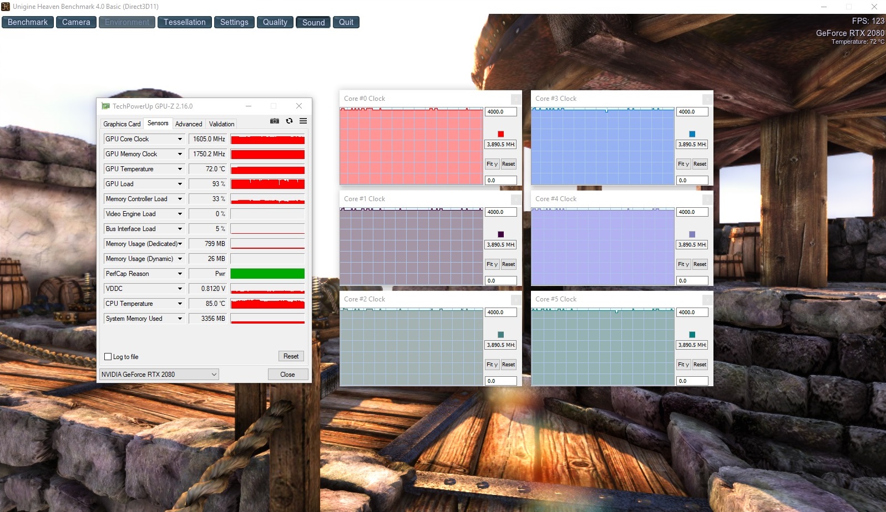Screen dimensions: 886x512
Task: Click the GPU-Z title bar app icon
Action: coord(105,106)
